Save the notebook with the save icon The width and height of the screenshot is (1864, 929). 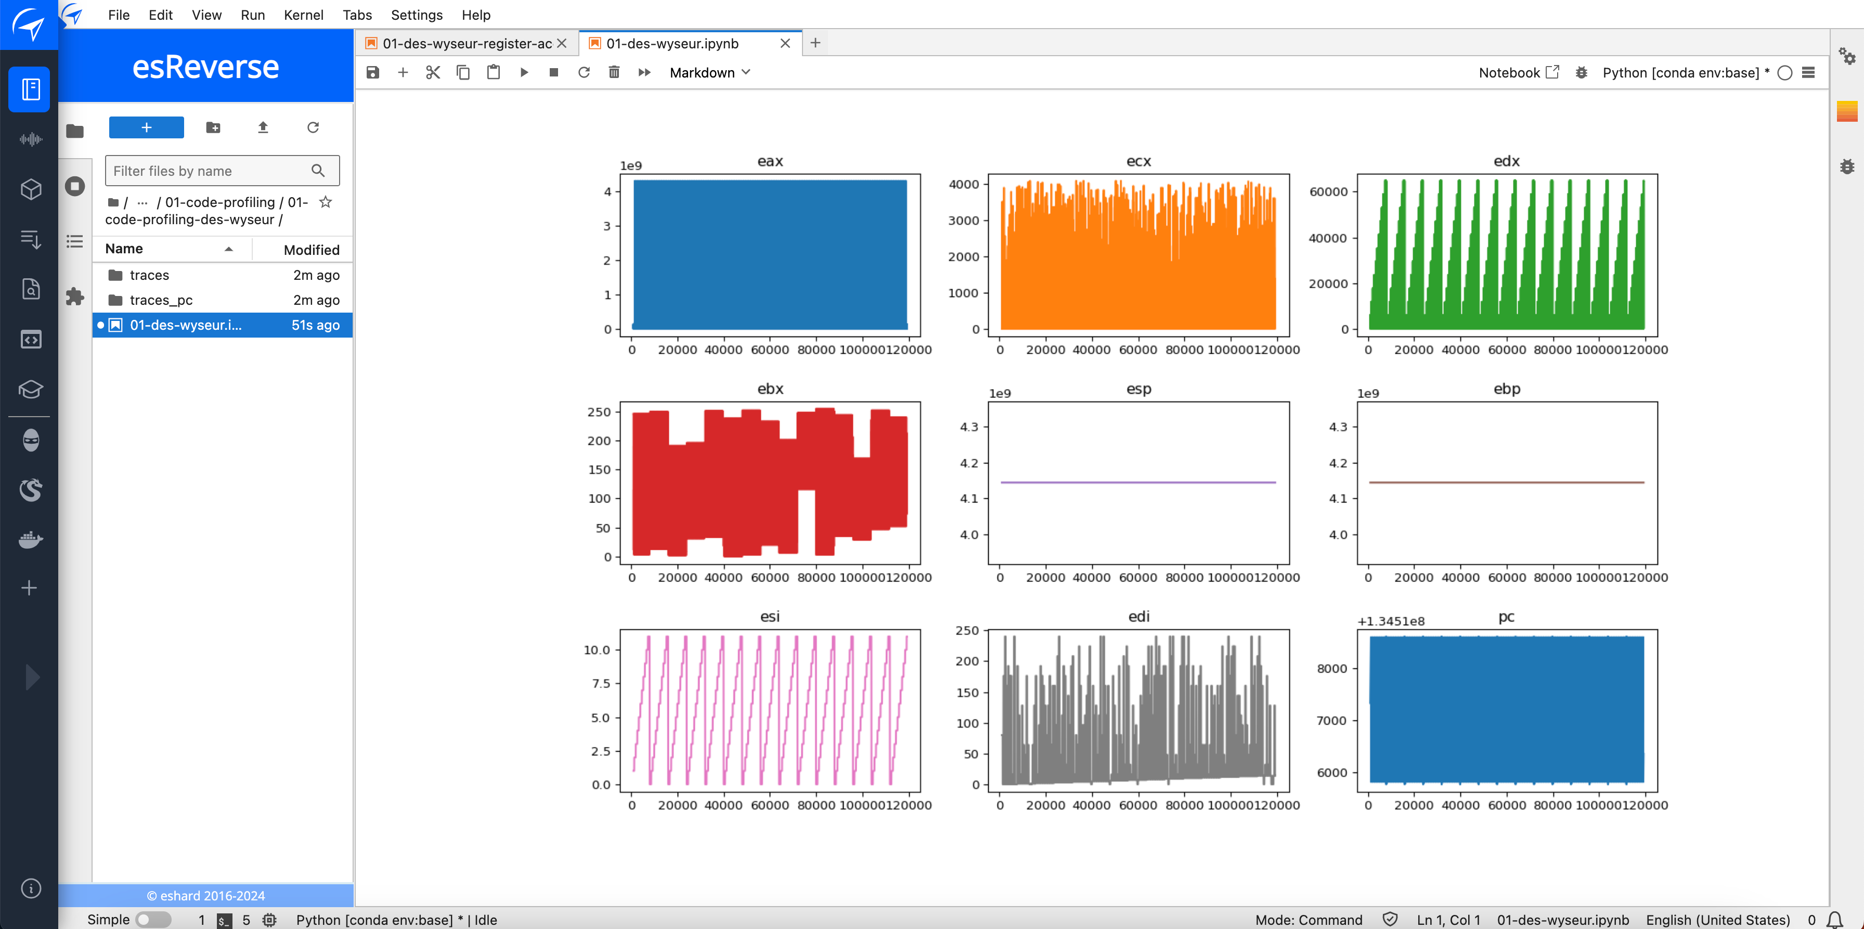[372, 72]
